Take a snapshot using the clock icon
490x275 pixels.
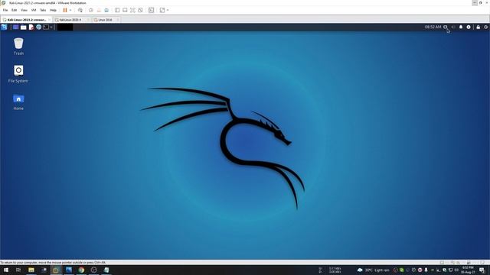click(x=91, y=10)
